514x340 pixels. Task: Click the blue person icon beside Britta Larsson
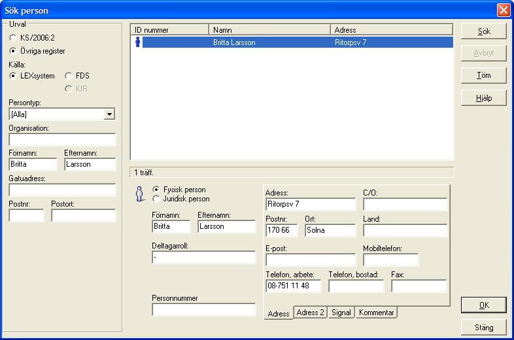[138, 42]
